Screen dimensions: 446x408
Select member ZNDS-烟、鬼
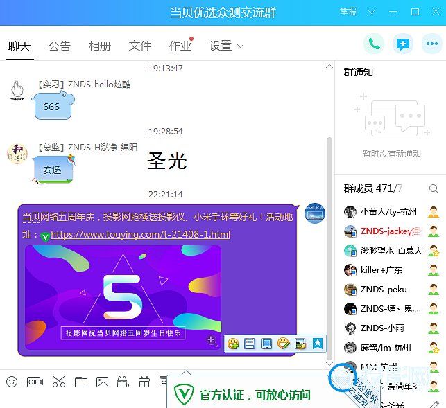click(391, 309)
